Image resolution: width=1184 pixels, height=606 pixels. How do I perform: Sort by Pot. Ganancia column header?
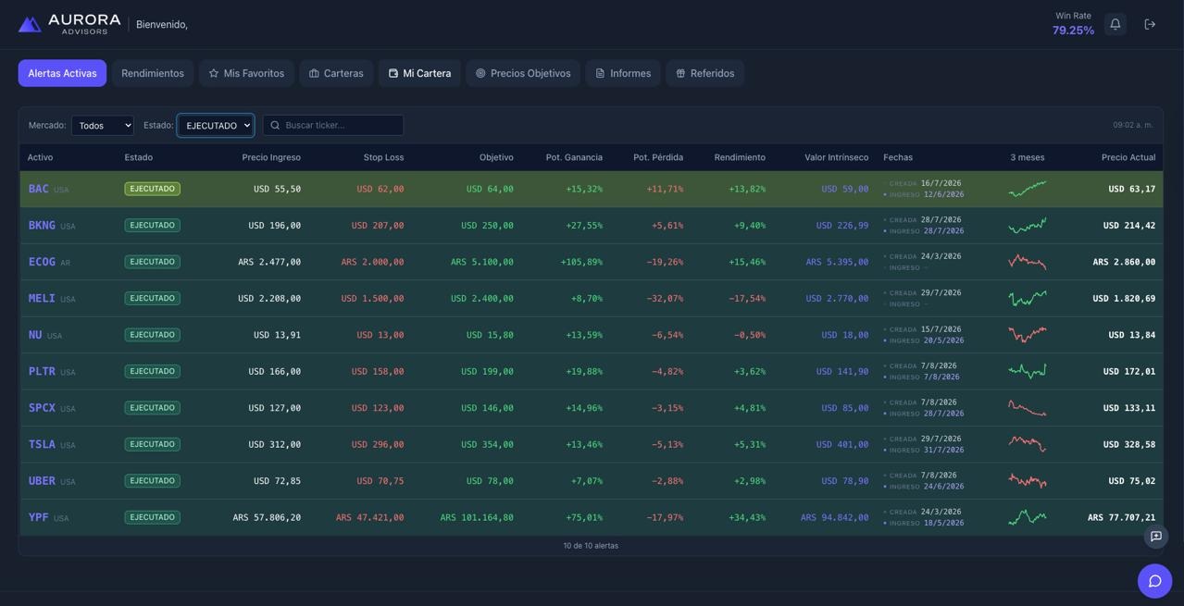pos(574,157)
